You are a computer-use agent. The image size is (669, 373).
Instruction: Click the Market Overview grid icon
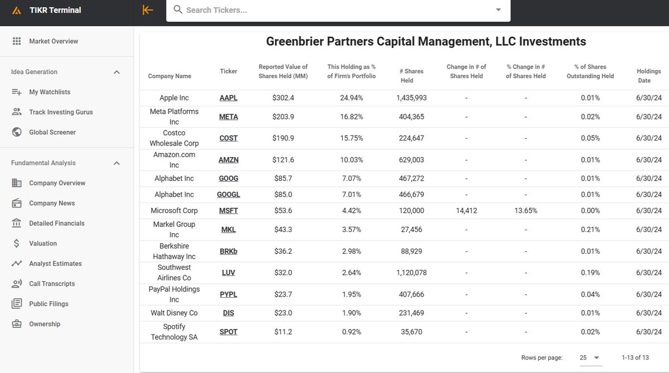(x=17, y=41)
